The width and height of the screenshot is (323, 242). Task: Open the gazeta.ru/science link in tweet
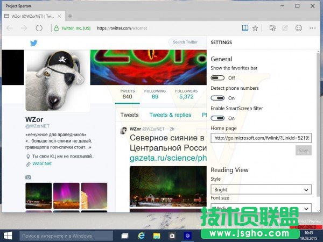pyautogui.click(x=168, y=158)
